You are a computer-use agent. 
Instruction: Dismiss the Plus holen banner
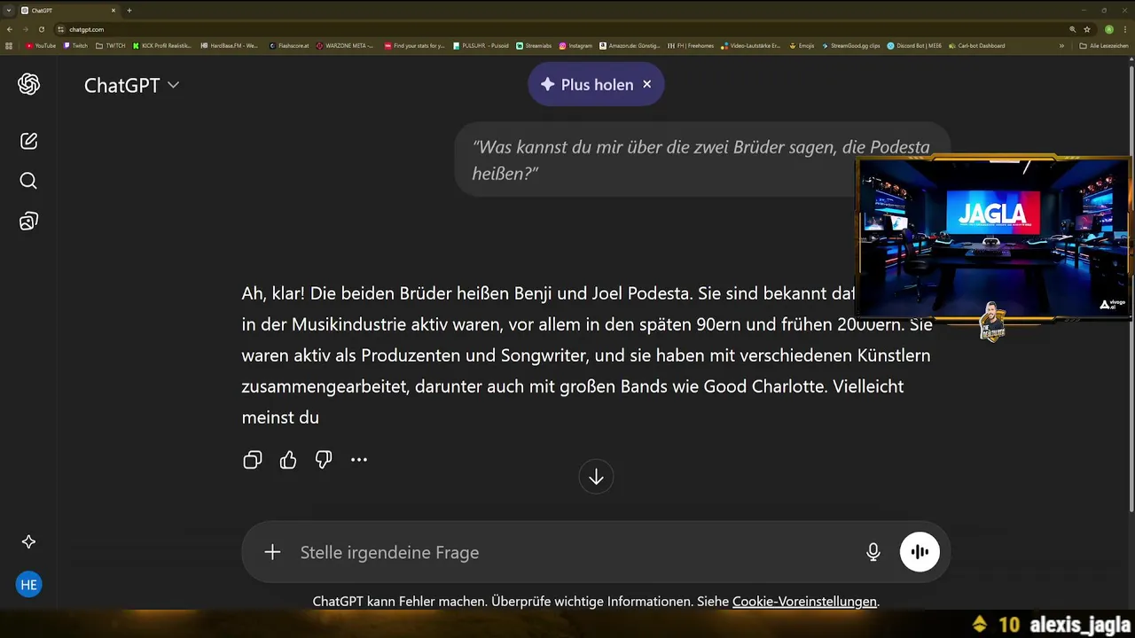tap(647, 84)
